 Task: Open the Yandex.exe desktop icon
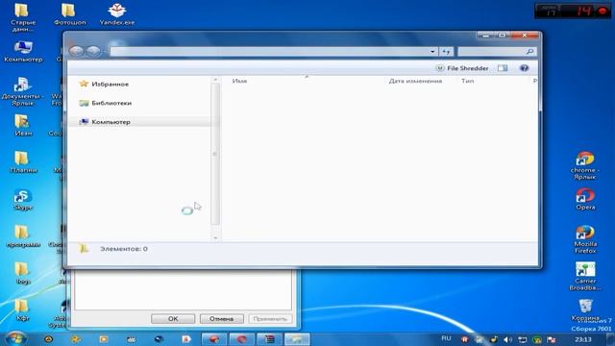click(x=117, y=14)
